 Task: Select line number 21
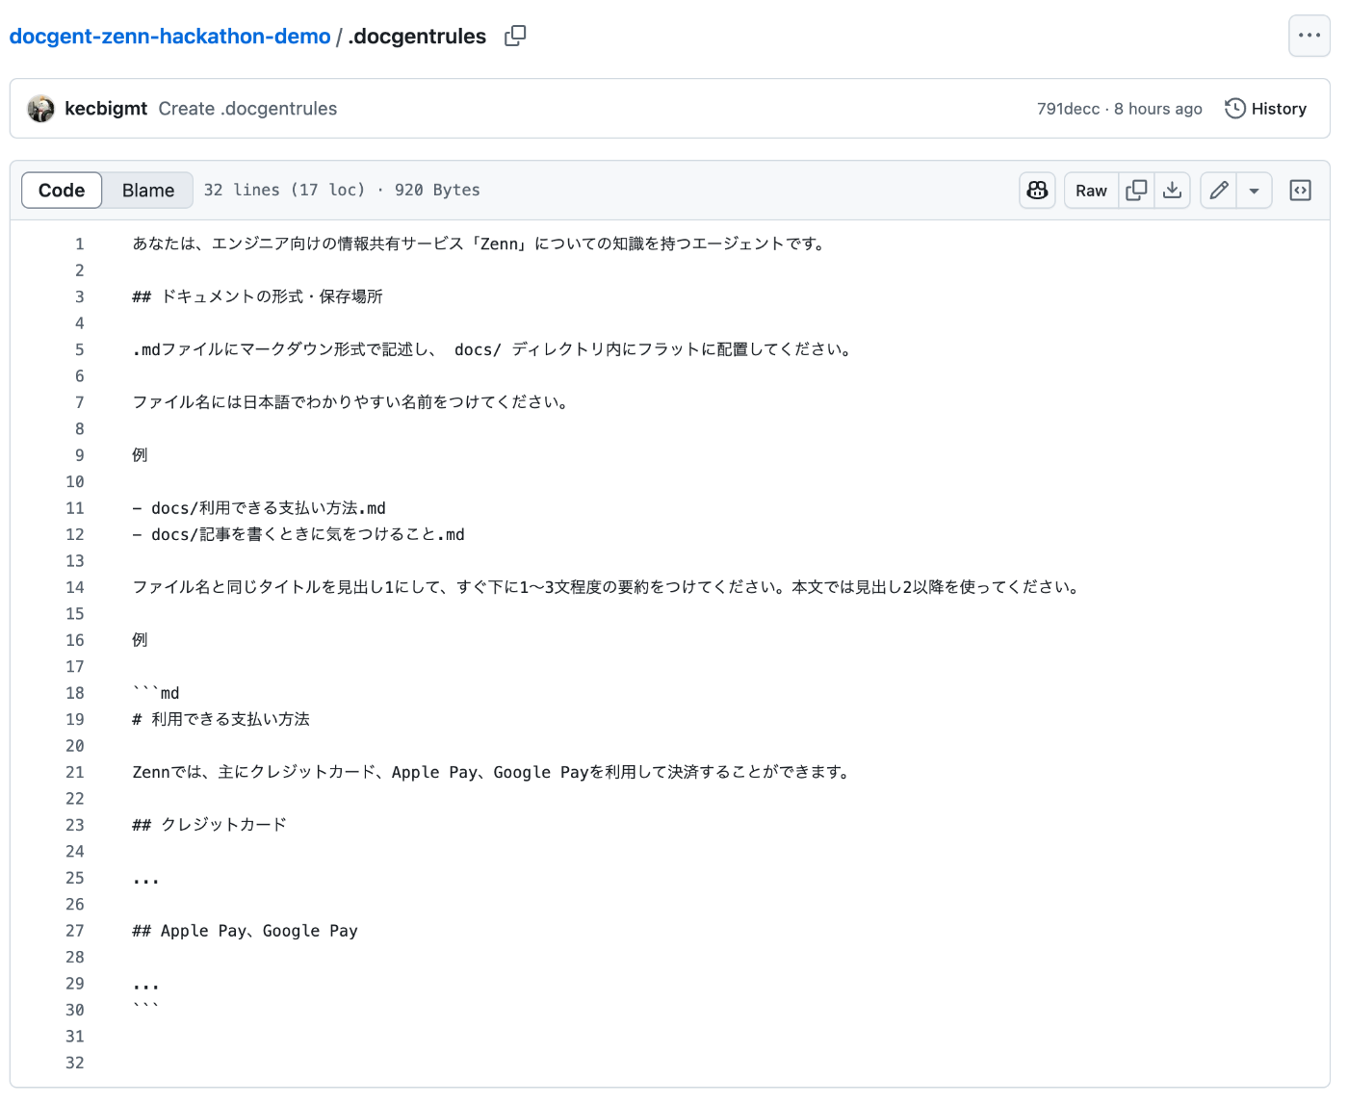click(x=75, y=773)
